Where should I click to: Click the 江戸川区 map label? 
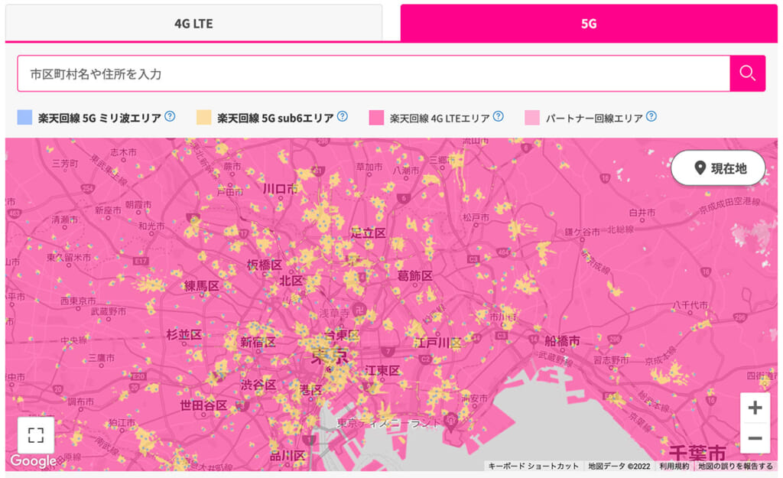tap(437, 343)
